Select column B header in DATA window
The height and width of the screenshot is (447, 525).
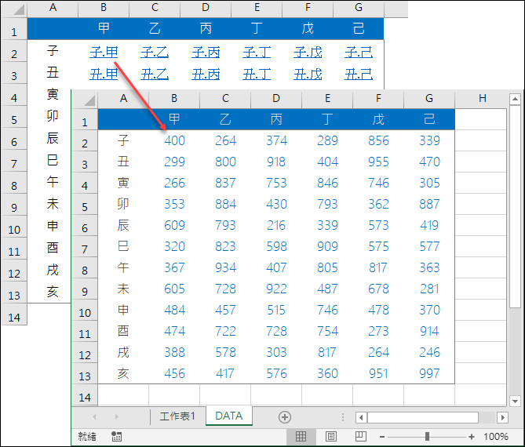pyautogui.click(x=174, y=98)
